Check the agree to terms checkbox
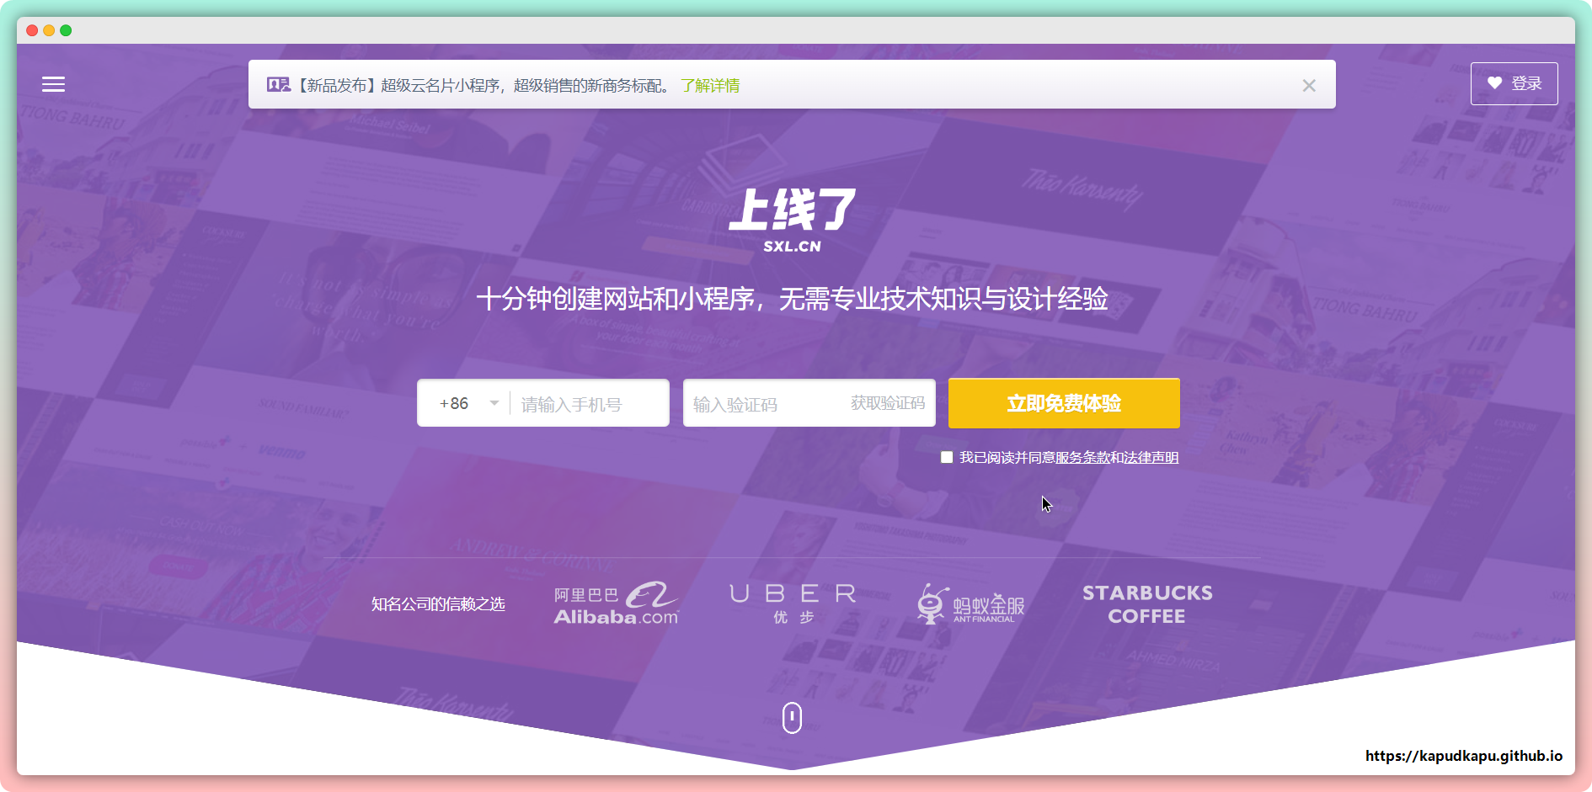Screen dimensions: 1592x792 (x=947, y=457)
